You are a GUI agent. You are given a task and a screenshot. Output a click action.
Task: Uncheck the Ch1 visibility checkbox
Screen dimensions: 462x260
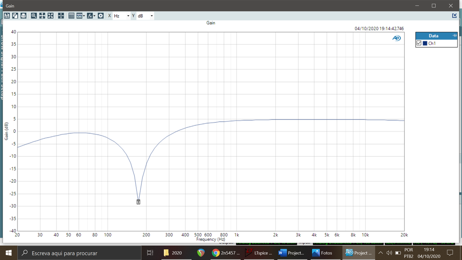[419, 43]
